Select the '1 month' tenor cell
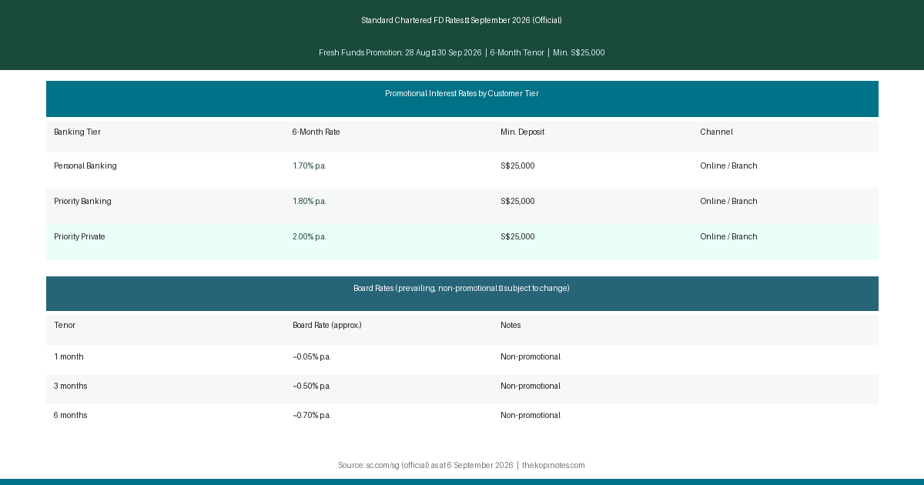The height and width of the screenshot is (485, 924). coord(69,356)
